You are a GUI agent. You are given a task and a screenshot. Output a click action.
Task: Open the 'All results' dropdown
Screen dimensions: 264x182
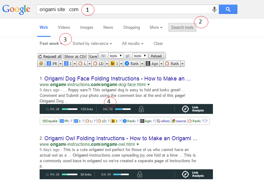133,43
